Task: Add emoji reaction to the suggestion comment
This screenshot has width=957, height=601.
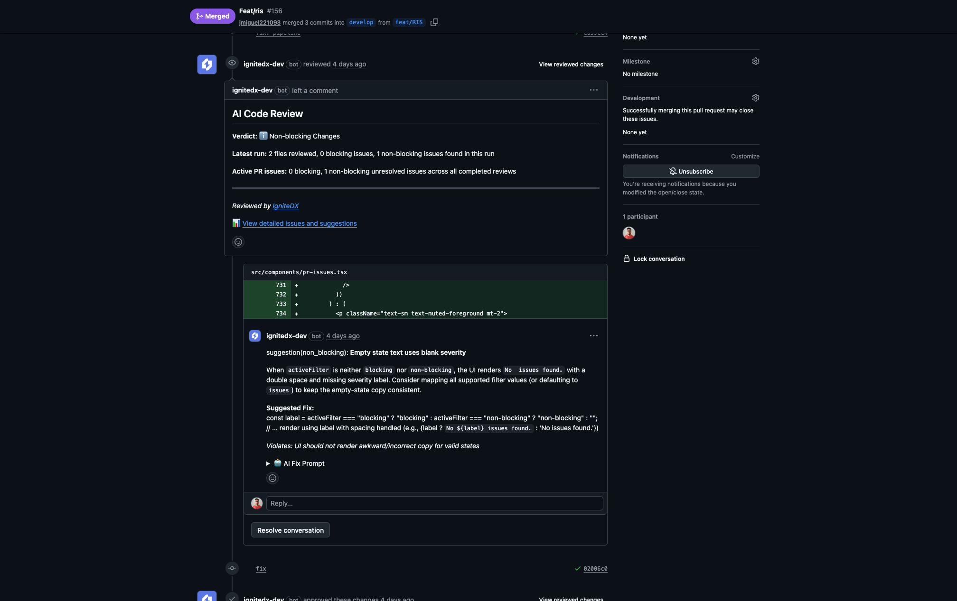Action: (272, 478)
